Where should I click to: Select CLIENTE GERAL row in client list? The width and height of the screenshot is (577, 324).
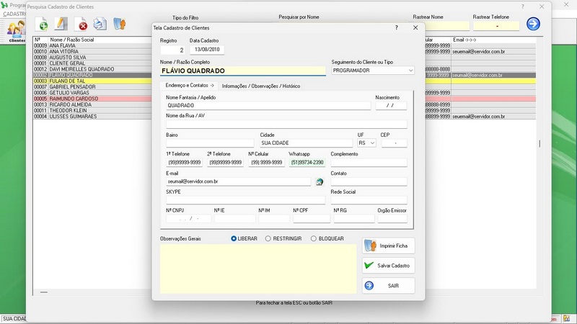pyautogui.click(x=92, y=63)
